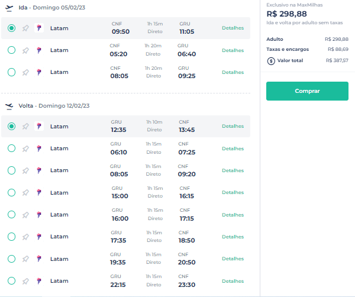This screenshot has height=297, width=355.
Task: Choose the 06:10 GRU return flight
Action: pos(12,148)
